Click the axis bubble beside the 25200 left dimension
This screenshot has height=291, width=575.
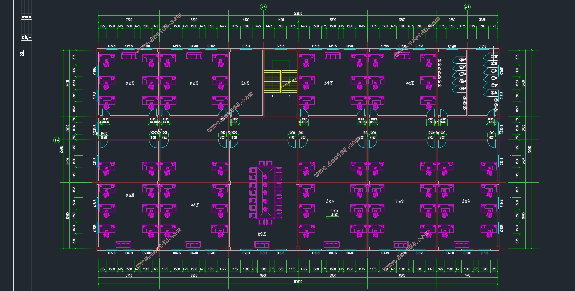click(x=57, y=140)
